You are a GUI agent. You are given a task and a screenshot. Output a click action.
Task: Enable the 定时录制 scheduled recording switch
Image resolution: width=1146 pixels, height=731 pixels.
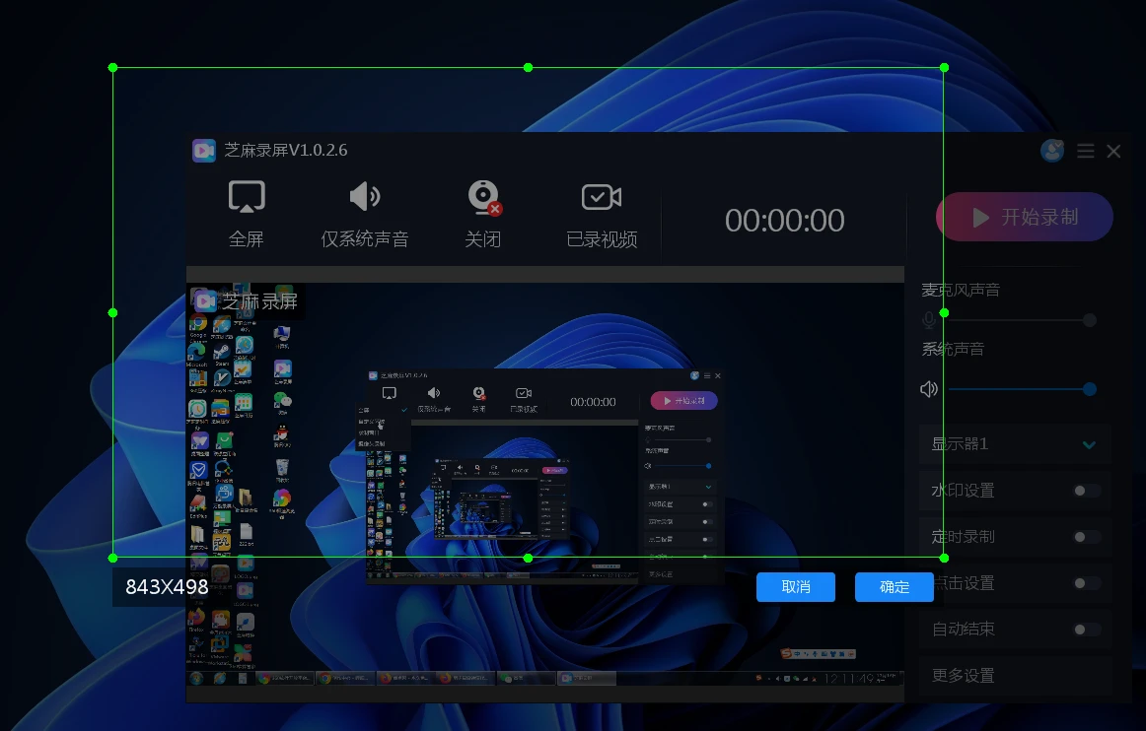point(1086,537)
